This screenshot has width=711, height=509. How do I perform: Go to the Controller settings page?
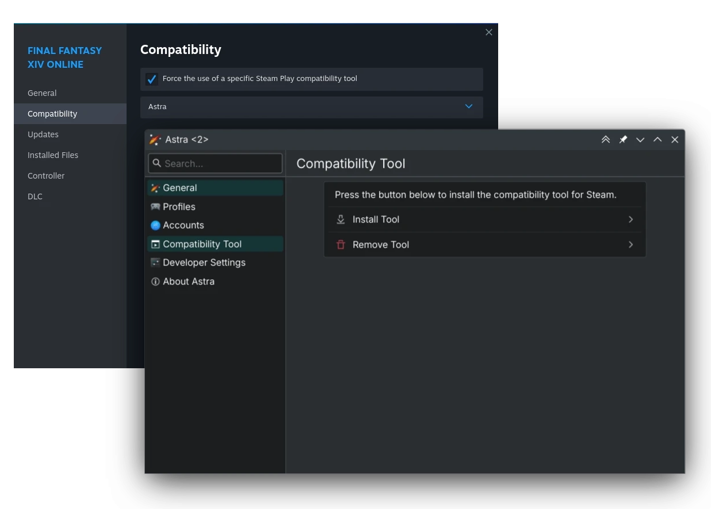pyautogui.click(x=46, y=176)
